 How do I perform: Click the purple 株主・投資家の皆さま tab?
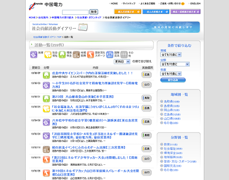tap(186, 12)
